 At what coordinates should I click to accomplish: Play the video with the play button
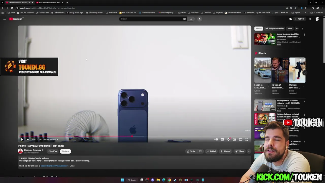tap(22, 139)
